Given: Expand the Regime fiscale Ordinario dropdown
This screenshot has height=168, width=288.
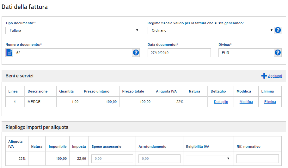Looking at the screenshot, I should (211, 30).
